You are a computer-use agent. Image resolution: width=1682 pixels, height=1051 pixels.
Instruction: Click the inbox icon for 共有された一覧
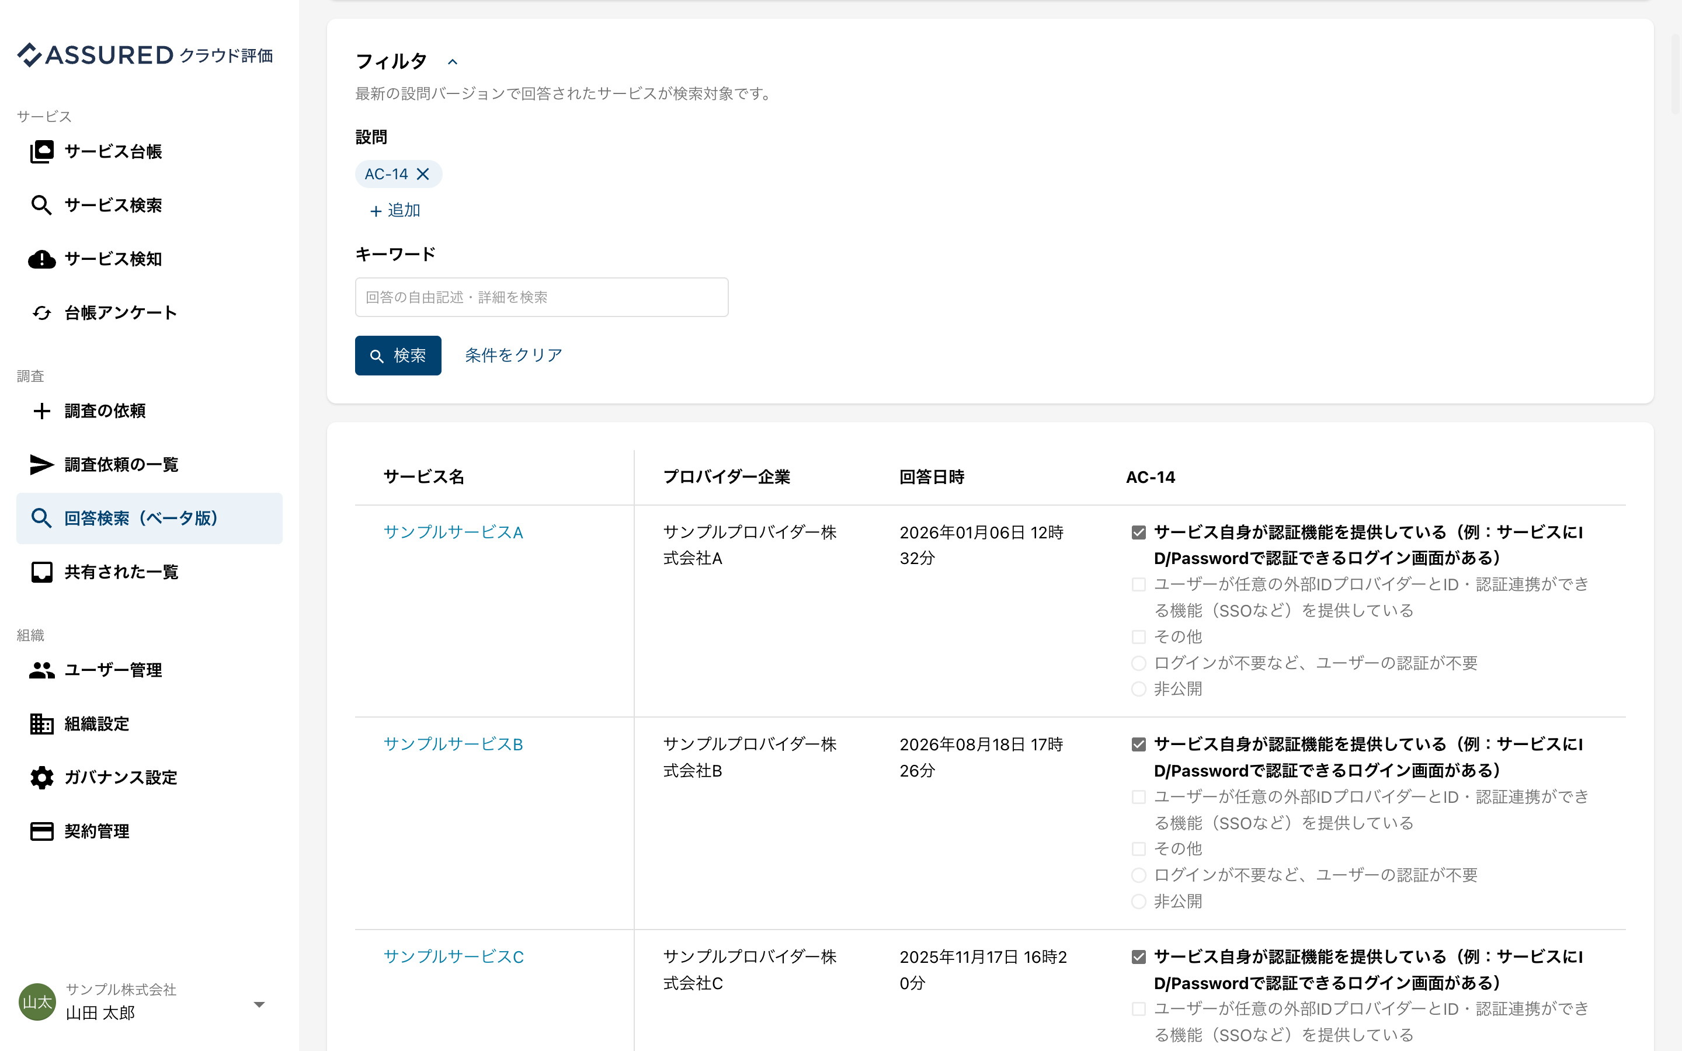point(41,572)
